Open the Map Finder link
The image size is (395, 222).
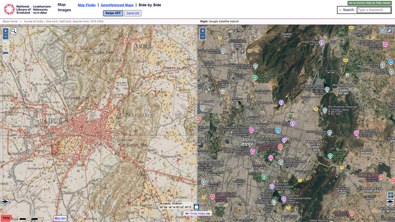(x=87, y=5)
